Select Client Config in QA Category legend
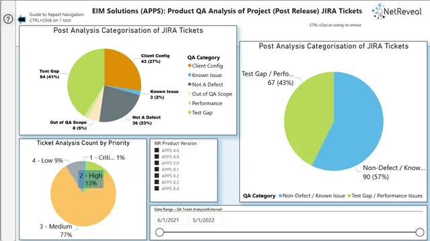 tap(205, 66)
